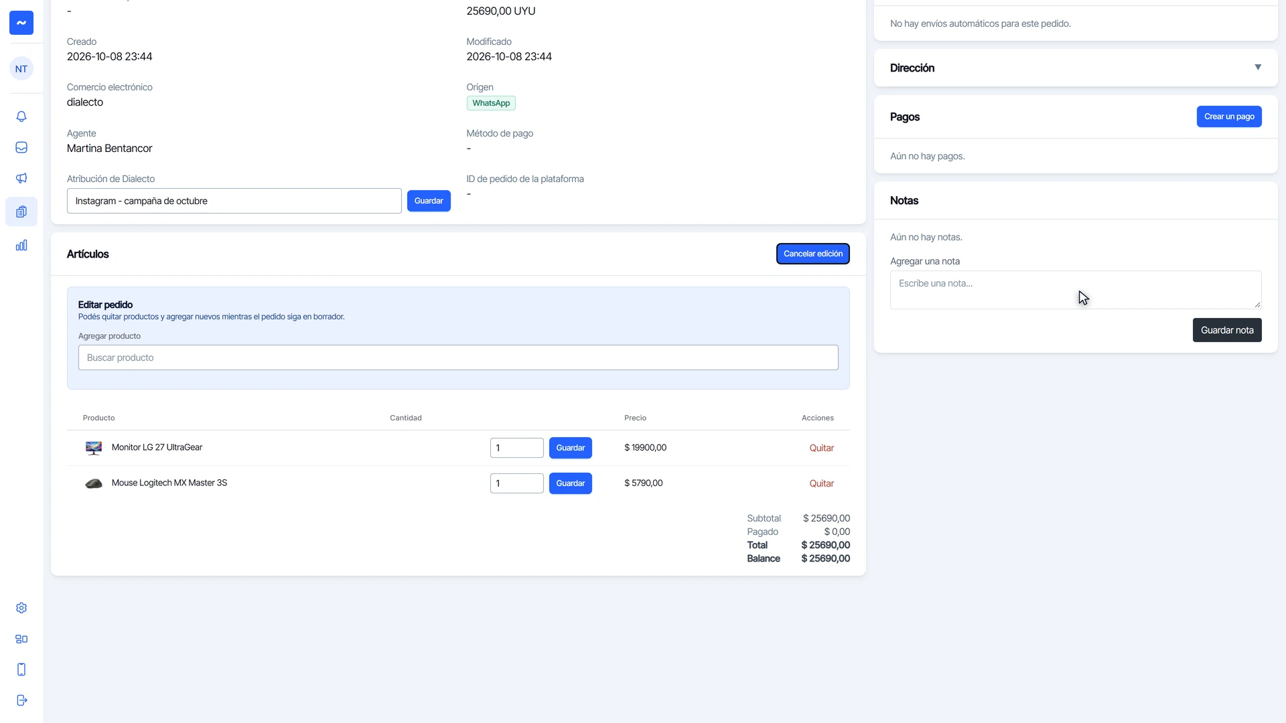Focus the Atribución de Dialecto text field
The width and height of the screenshot is (1286, 723).
click(234, 201)
